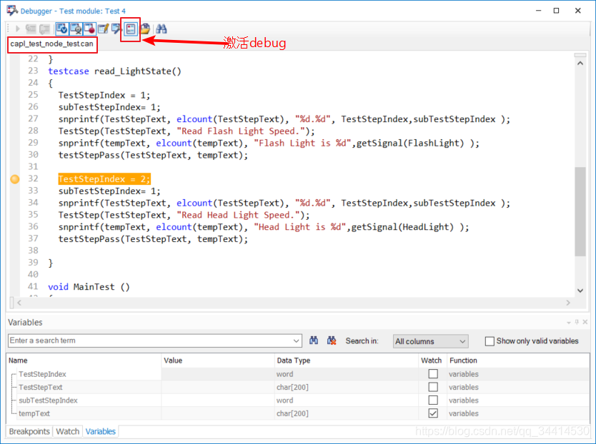Click the 'void MainTest ()' line
596x444 pixels.
89,287
